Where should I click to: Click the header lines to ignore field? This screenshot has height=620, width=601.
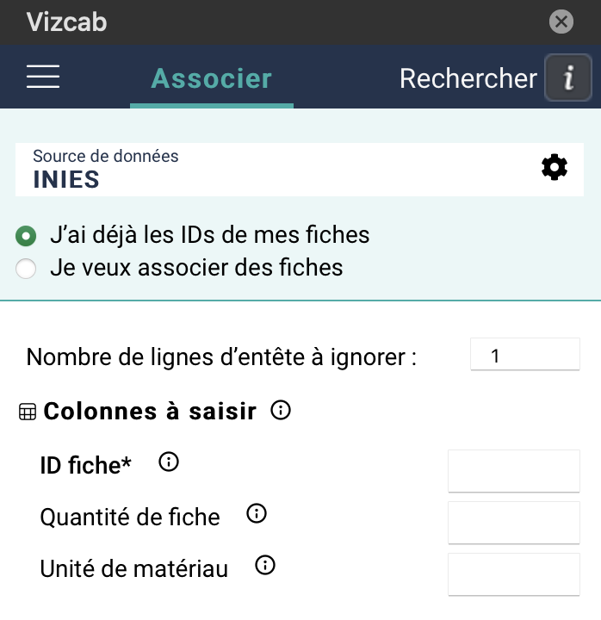524,355
